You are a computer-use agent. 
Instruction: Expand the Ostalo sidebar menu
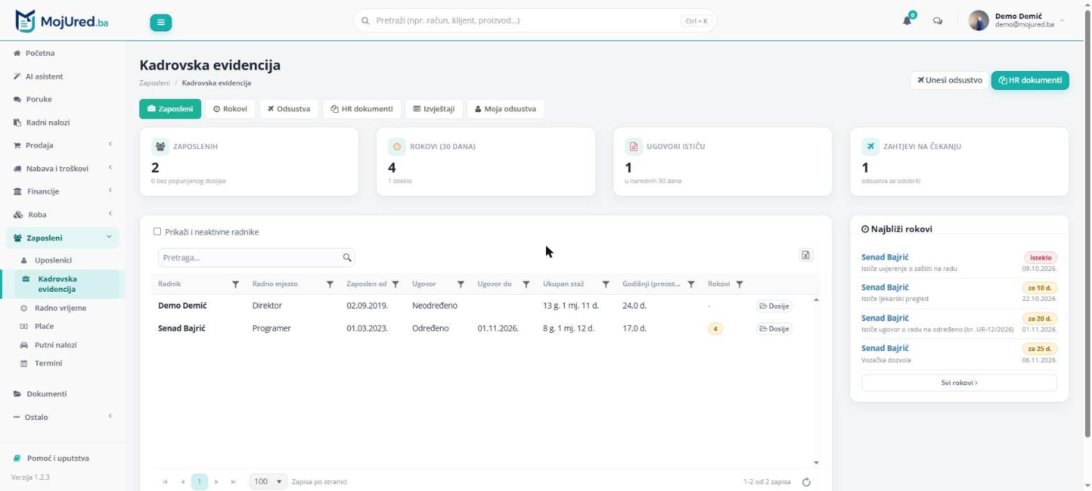(63, 416)
